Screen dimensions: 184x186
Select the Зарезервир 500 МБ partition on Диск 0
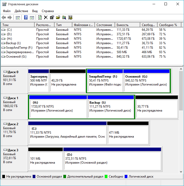39,81
